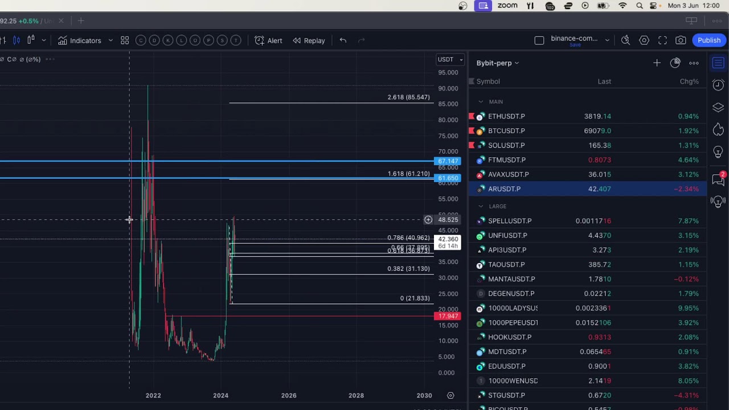Screen dimensions: 729x410
Task: Undo last chart action
Action: pos(343,40)
